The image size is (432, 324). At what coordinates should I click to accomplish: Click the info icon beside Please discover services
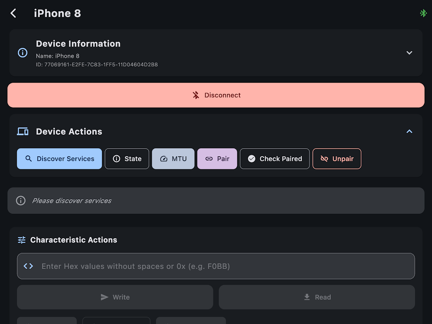click(21, 200)
